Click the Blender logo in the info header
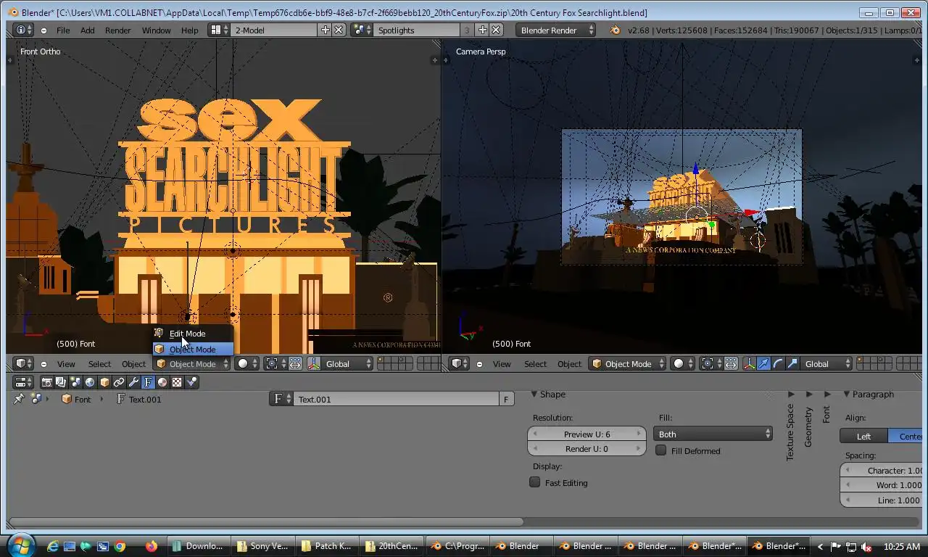Screen dimensions: 928x557 pyautogui.click(x=616, y=30)
